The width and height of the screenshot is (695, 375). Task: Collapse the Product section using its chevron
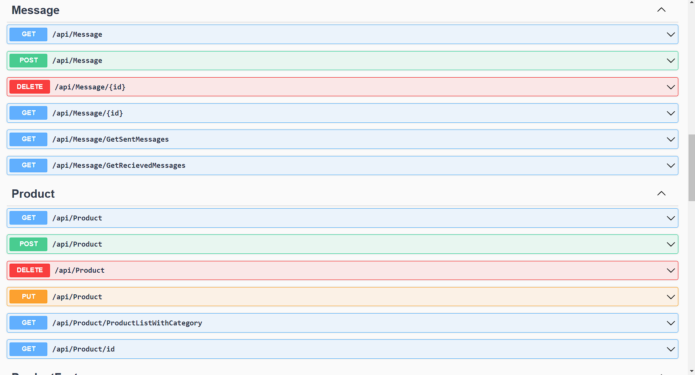coord(661,194)
